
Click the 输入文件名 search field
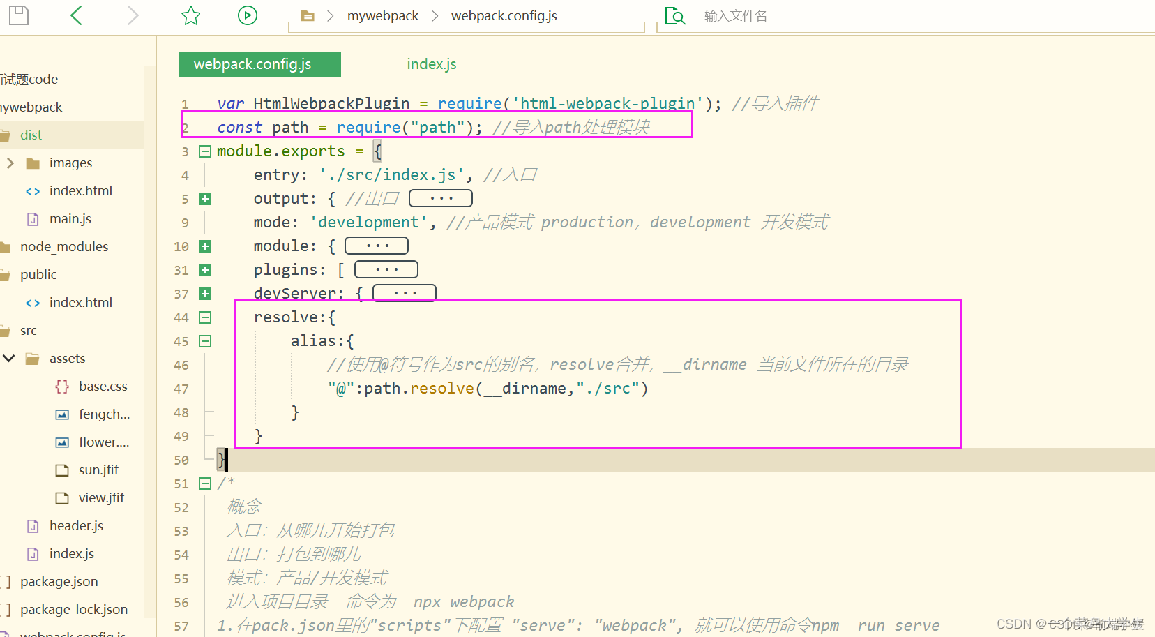(x=735, y=16)
